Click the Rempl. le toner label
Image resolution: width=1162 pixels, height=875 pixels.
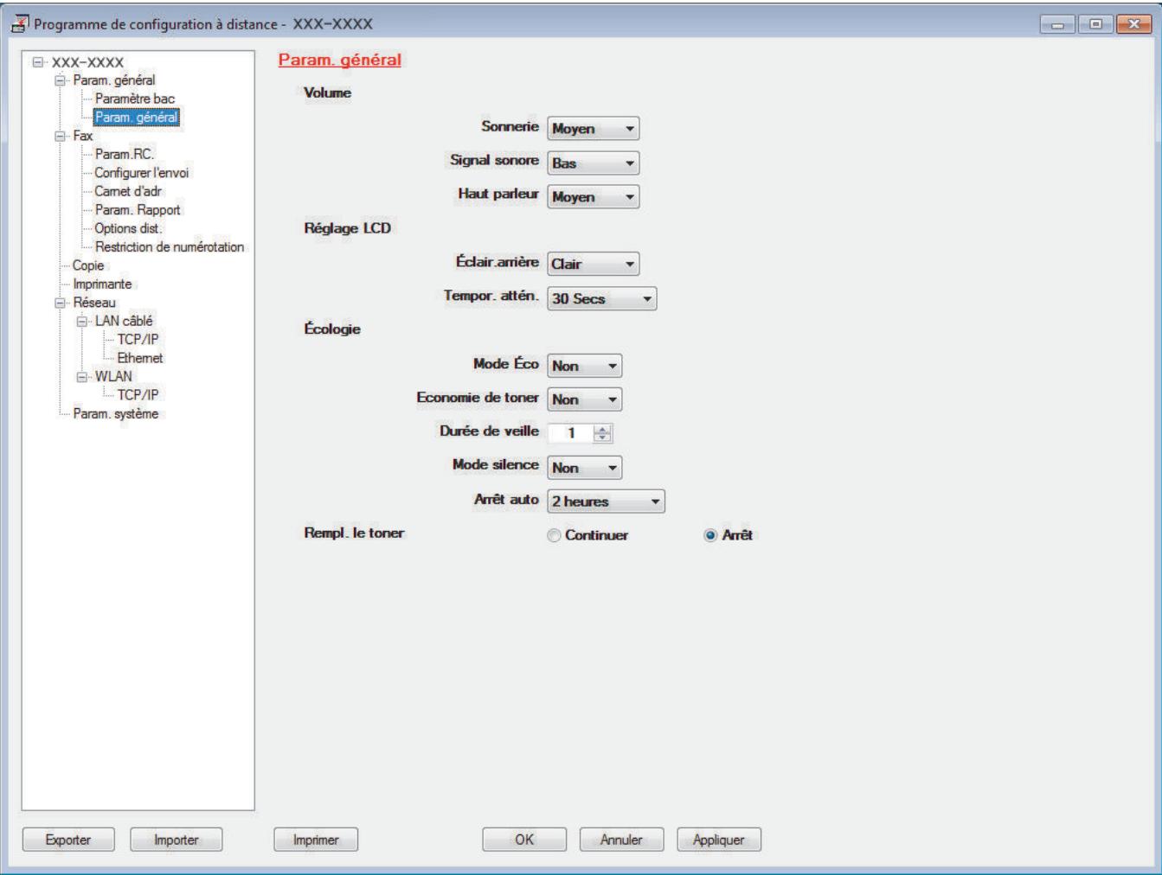click(354, 533)
